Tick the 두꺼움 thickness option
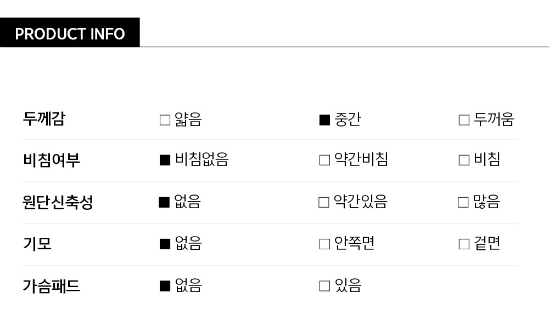549x309 pixels. [x=464, y=120]
